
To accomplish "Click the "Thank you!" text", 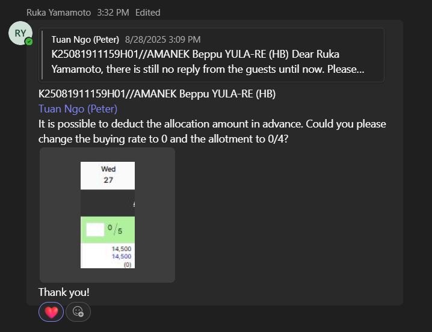I will pos(64,292).
